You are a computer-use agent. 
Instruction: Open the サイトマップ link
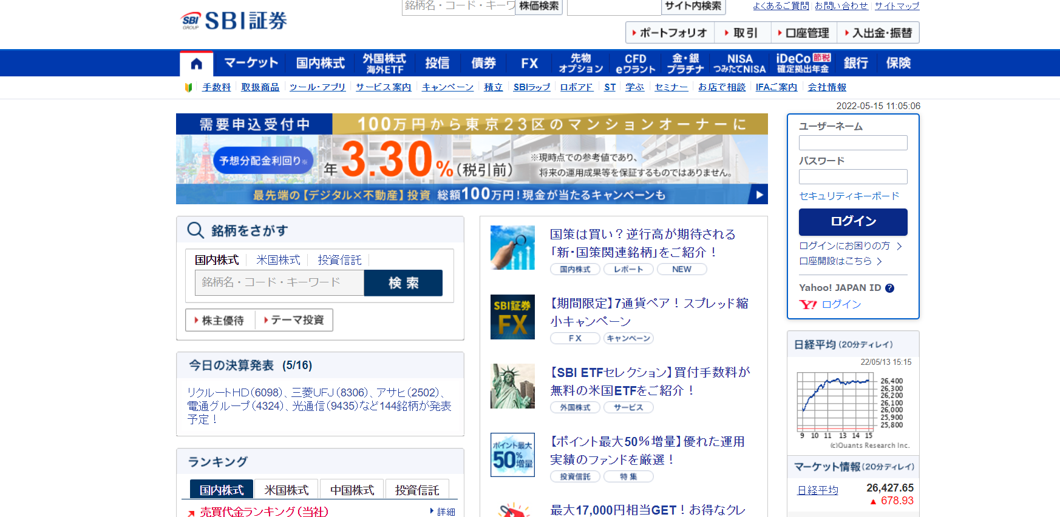[897, 5]
